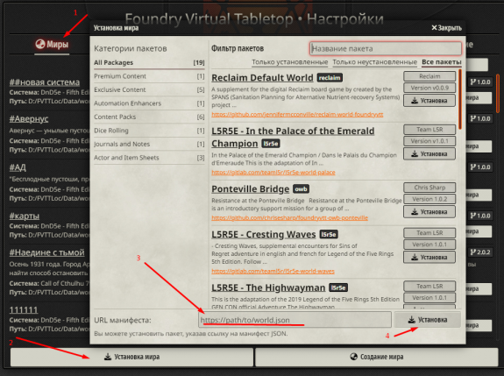Close the Установка мира dialog
504x376 pixels.
click(x=446, y=28)
